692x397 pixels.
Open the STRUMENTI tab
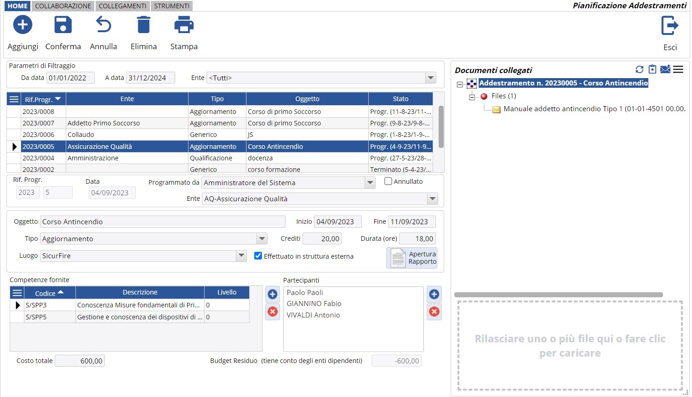click(172, 6)
